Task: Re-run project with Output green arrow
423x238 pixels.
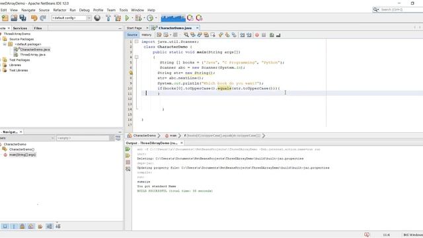Action: (128, 149)
